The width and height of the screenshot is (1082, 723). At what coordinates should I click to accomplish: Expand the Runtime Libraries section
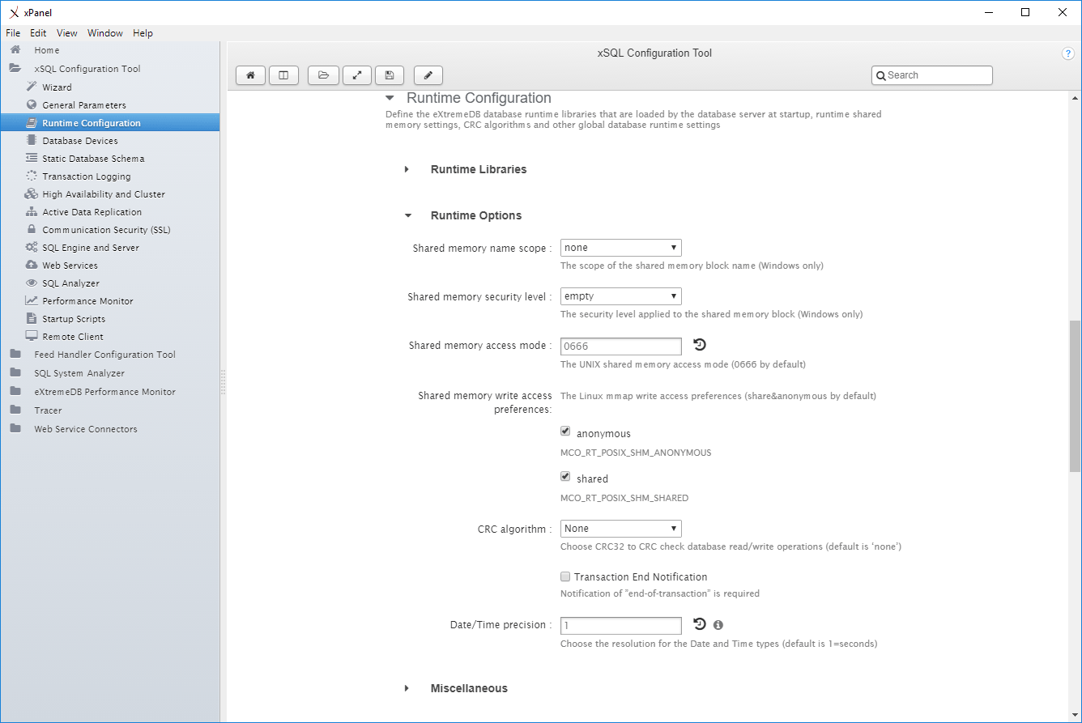[x=407, y=169]
